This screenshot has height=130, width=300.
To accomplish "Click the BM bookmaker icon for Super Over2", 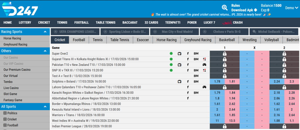I will (x=196, y=54).
